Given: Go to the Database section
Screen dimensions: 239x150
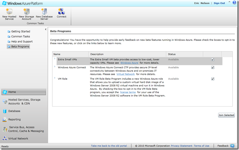Looking at the screenshot, I should tap(14, 111).
